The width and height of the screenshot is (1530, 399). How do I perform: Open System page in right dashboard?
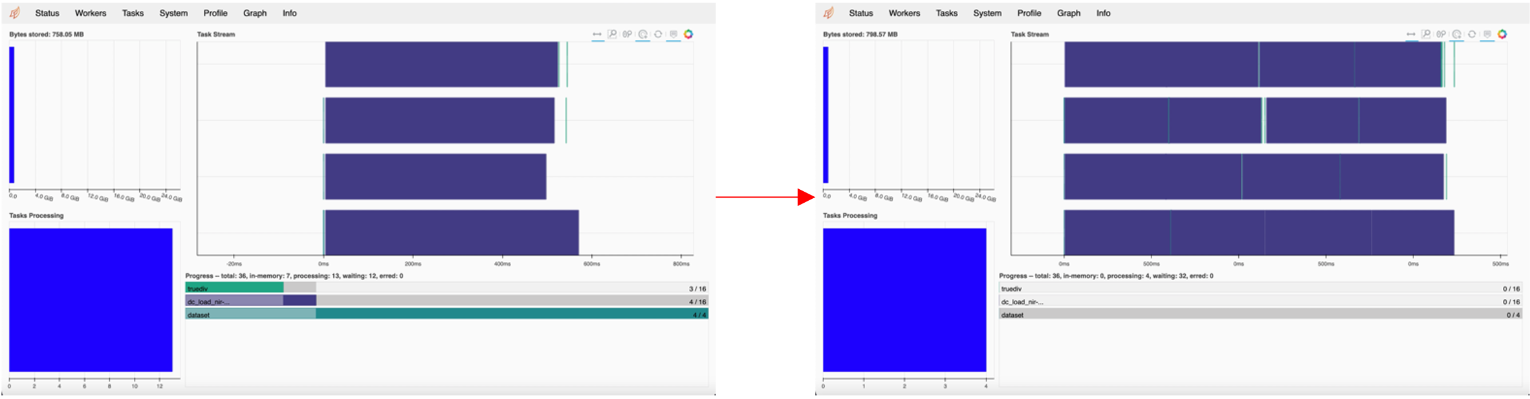(x=987, y=13)
